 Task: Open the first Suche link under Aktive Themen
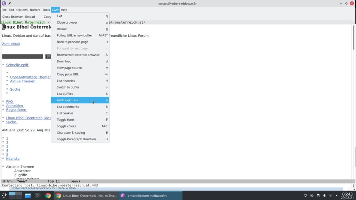pos(15,89)
